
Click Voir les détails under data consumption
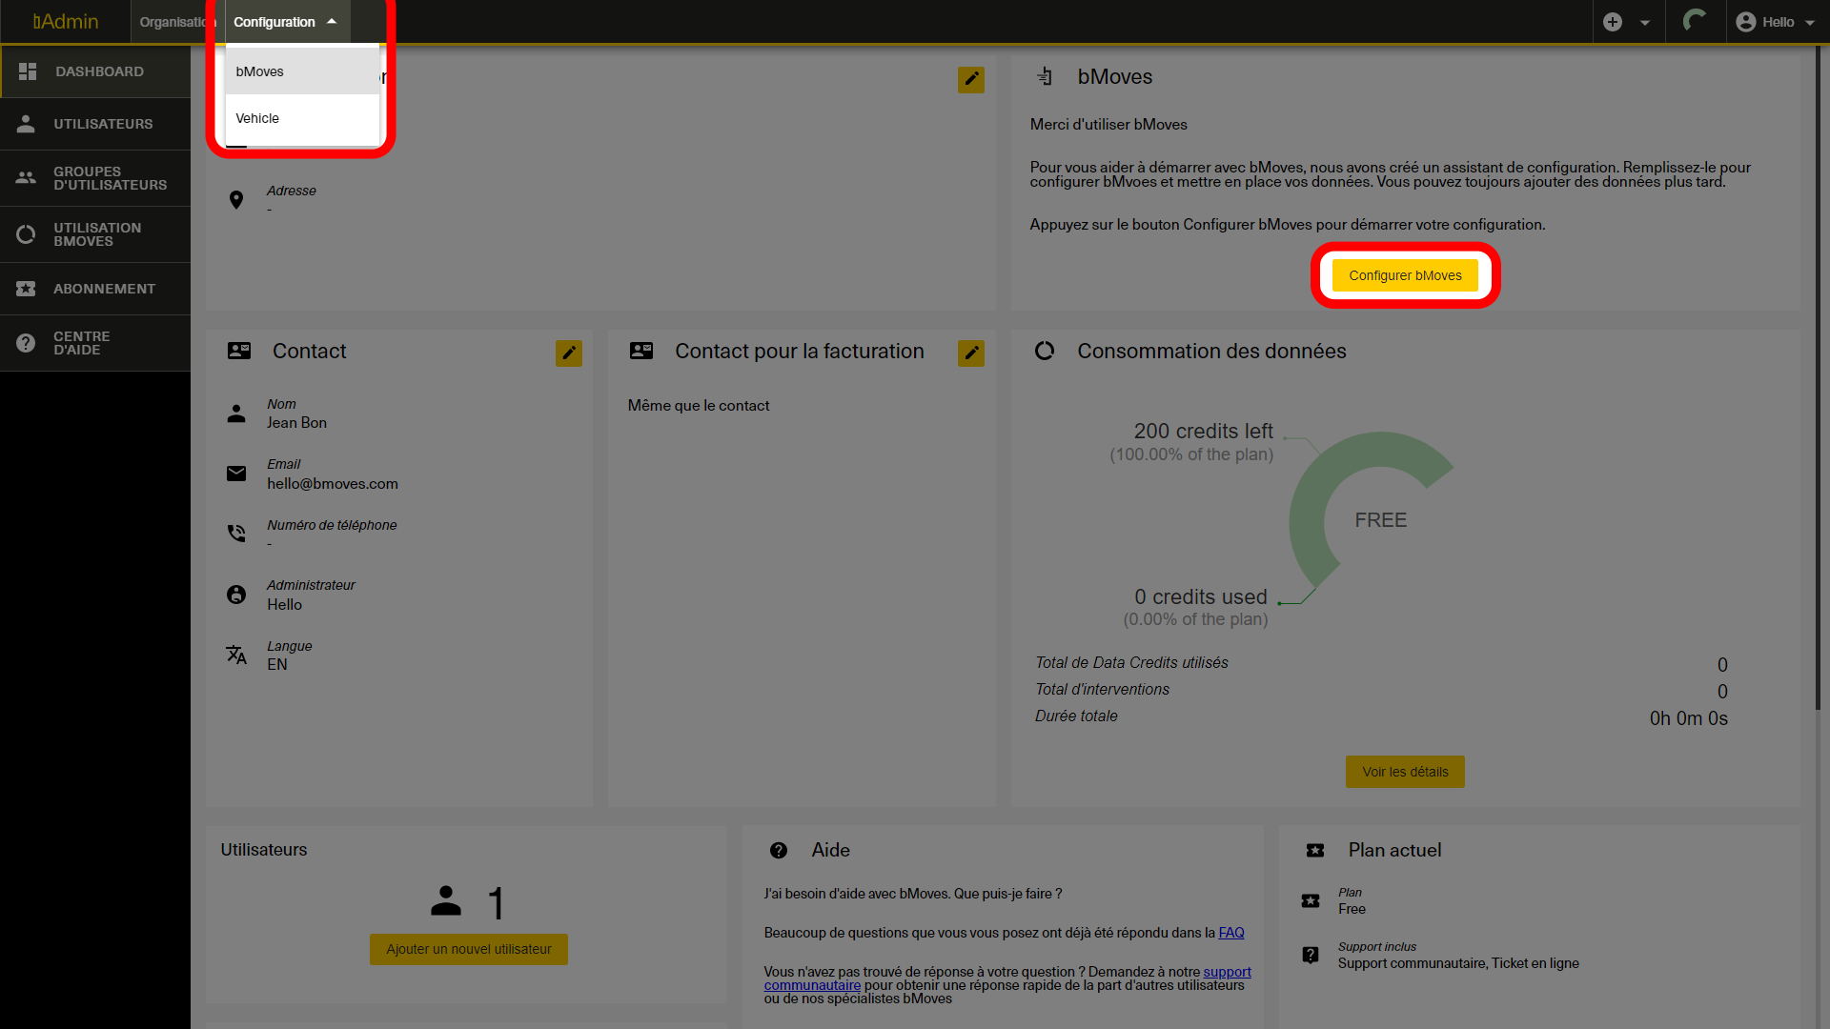coord(1405,772)
